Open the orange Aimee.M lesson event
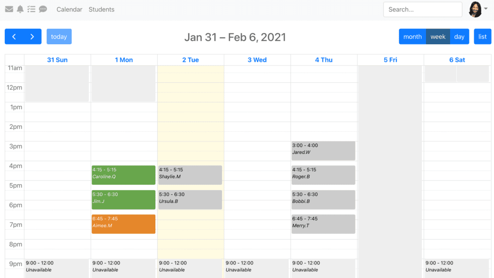 pyautogui.click(x=123, y=224)
